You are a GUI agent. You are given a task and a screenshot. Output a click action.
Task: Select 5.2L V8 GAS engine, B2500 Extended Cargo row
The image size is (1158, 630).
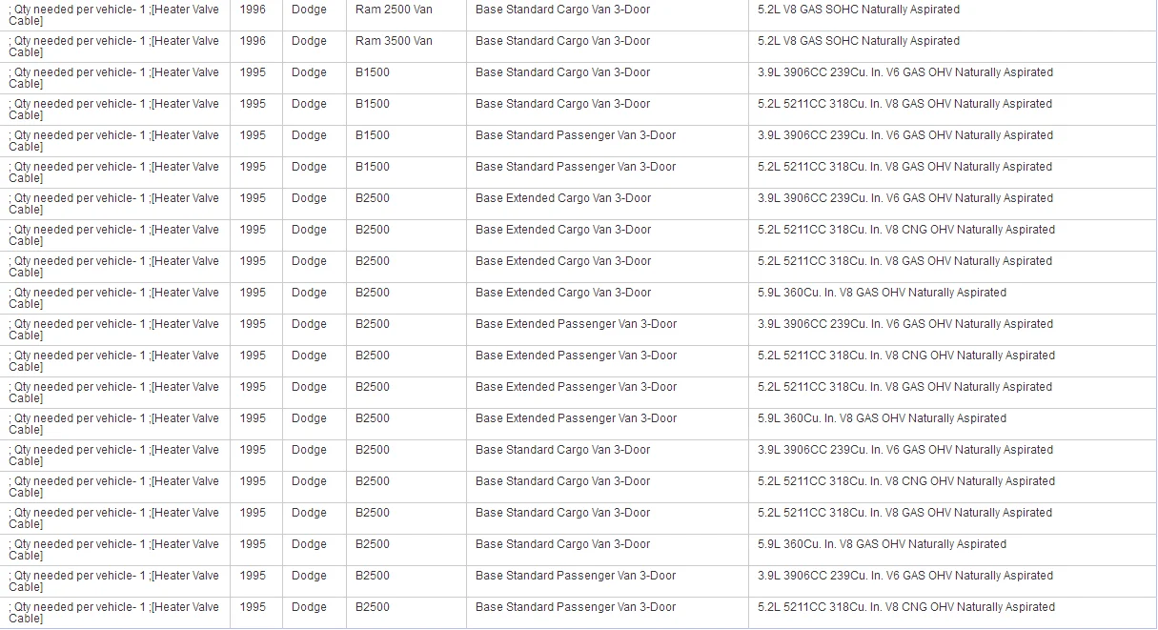tap(904, 261)
